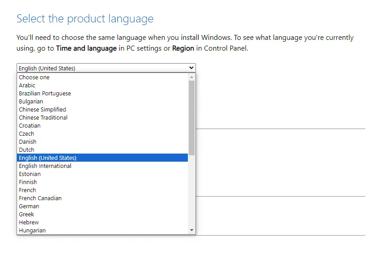Choose Croatian from the list
Image resolution: width=391 pixels, height=253 pixels.
pos(102,125)
